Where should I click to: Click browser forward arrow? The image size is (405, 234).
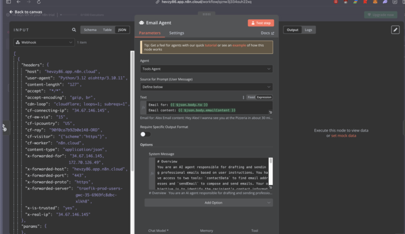pyautogui.click(x=29, y=2)
